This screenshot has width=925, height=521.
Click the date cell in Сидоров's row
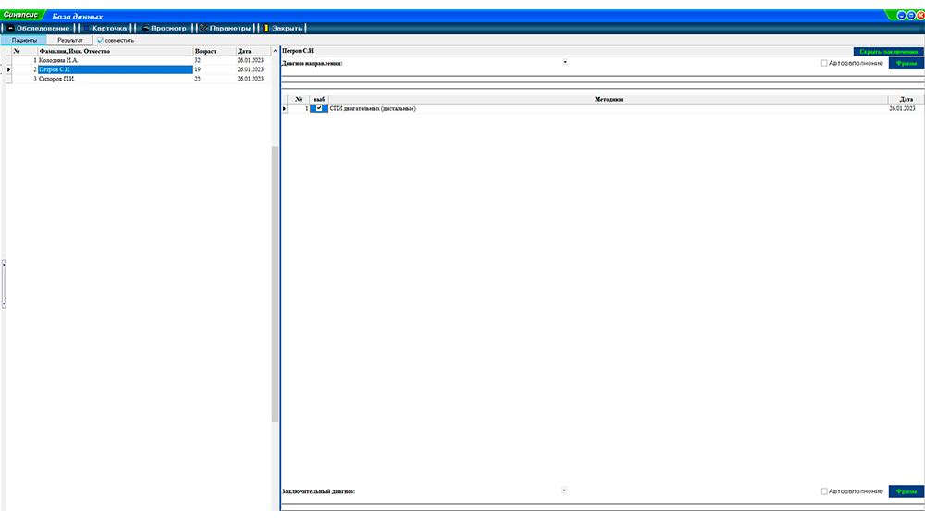pyautogui.click(x=250, y=79)
